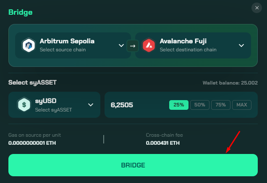Click the Cross-chain fee value 0.000431 ETH

point(162,143)
